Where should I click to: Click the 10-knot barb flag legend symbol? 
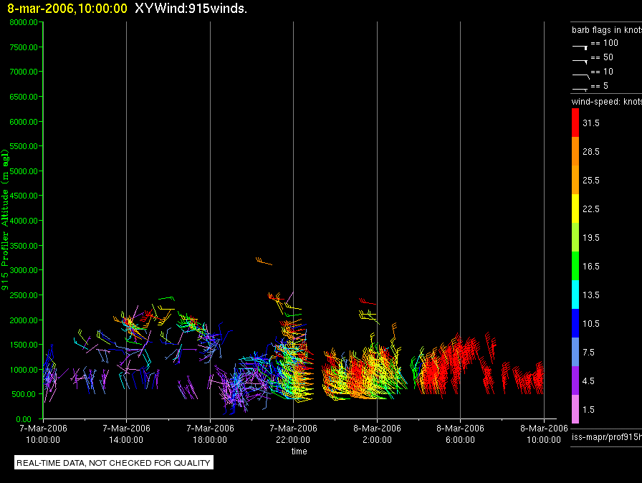[581, 76]
